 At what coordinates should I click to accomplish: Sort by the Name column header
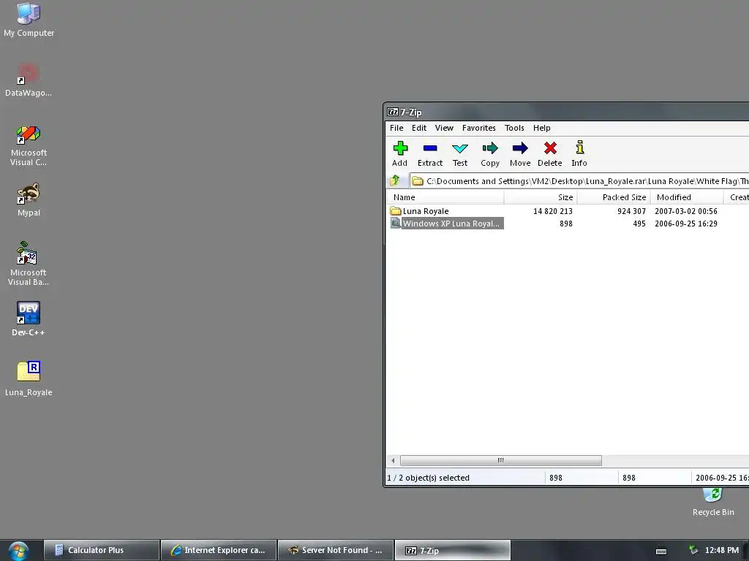point(445,197)
